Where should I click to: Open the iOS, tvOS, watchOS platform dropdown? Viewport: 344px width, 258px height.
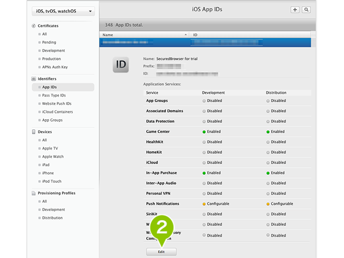63,11
